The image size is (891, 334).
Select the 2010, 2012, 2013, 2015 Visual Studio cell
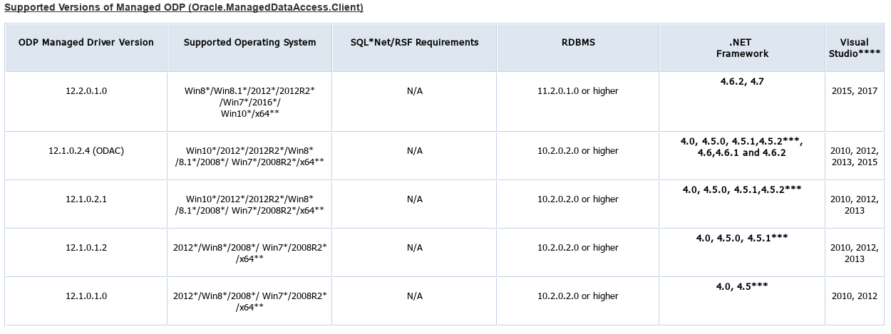tap(854, 156)
